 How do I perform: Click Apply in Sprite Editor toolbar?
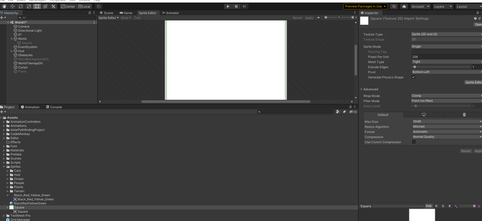pos(309,18)
